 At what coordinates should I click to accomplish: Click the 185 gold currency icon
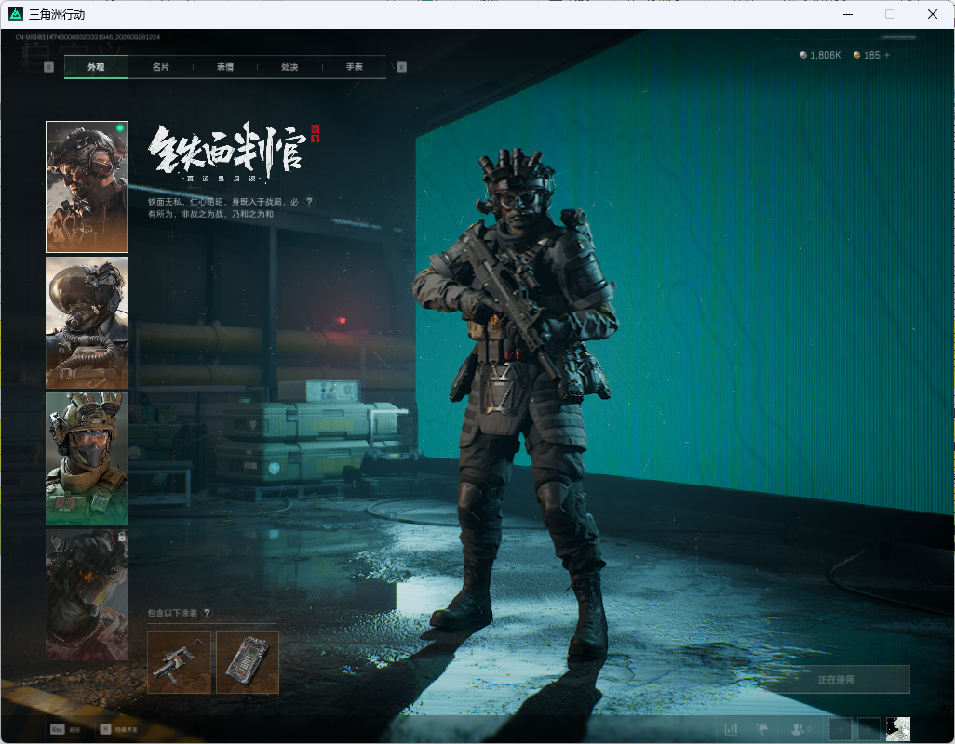pyautogui.click(x=857, y=55)
